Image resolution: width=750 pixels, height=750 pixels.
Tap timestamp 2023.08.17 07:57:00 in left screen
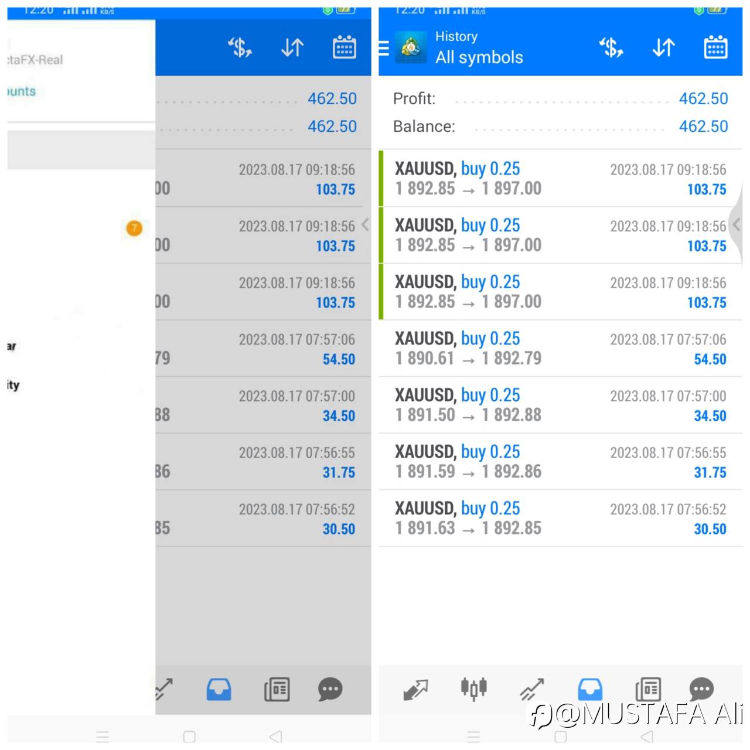296,397
